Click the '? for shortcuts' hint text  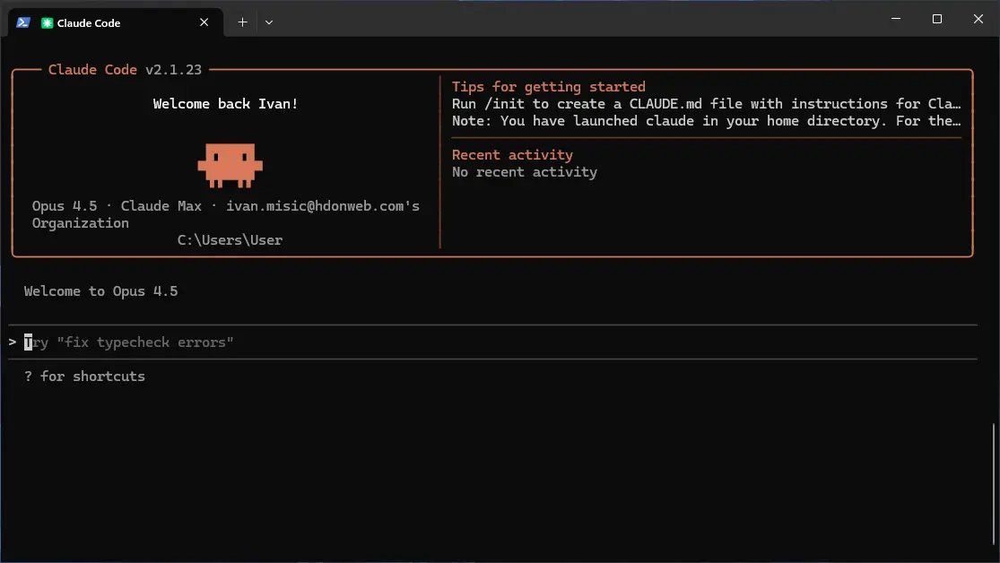coord(85,376)
